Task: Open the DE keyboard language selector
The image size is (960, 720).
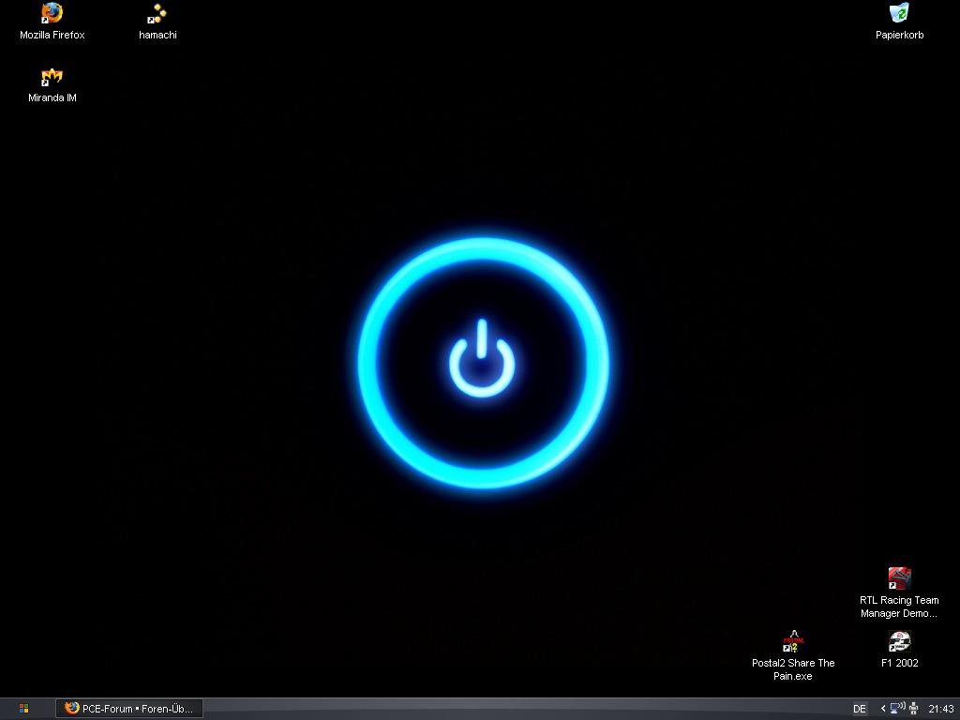Action: [x=860, y=709]
